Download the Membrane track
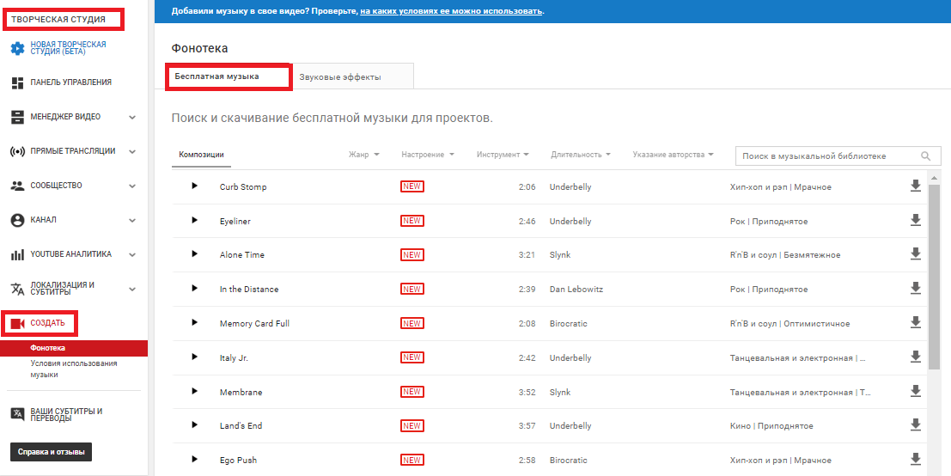This screenshot has height=476, width=951. coord(916,391)
